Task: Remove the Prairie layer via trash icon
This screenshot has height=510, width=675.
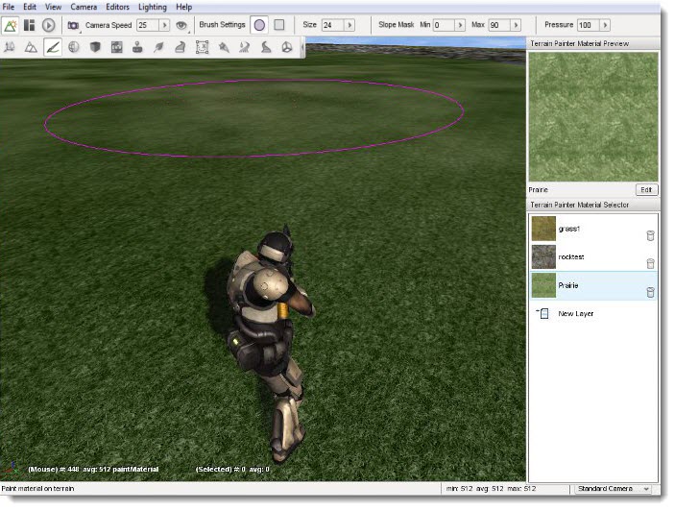Action: 650,292
